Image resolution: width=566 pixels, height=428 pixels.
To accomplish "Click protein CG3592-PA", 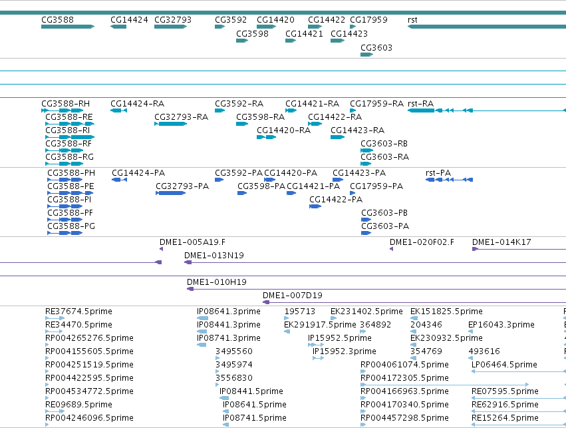I will click(x=219, y=180).
